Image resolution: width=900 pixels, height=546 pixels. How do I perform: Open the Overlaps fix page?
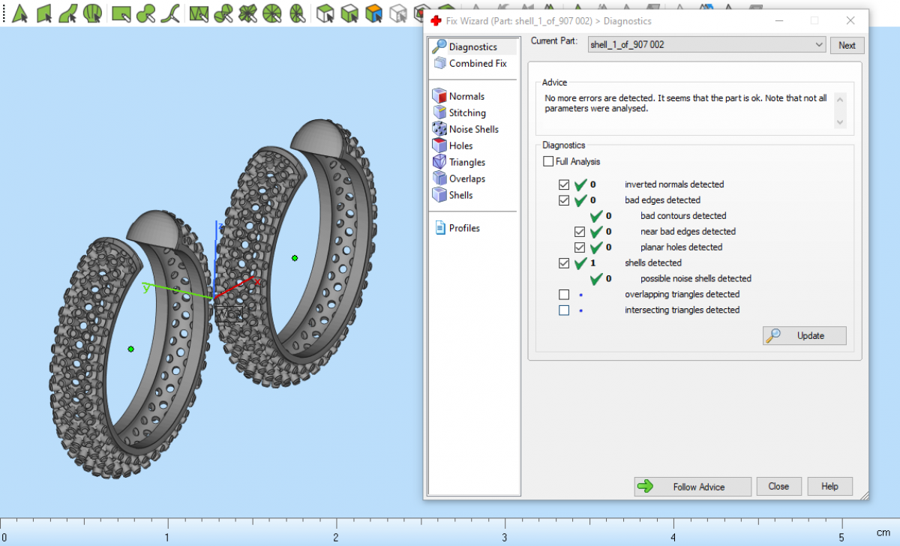coord(466,178)
